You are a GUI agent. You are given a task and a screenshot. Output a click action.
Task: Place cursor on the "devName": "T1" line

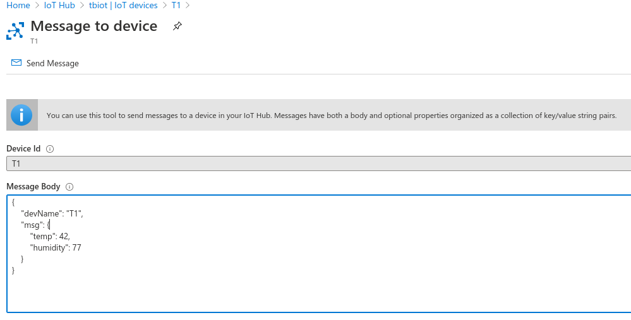click(x=52, y=214)
